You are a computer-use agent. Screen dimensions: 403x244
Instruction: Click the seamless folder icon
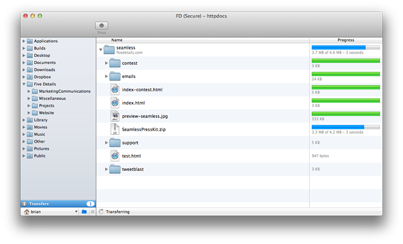pyautogui.click(x=109, y=50)
